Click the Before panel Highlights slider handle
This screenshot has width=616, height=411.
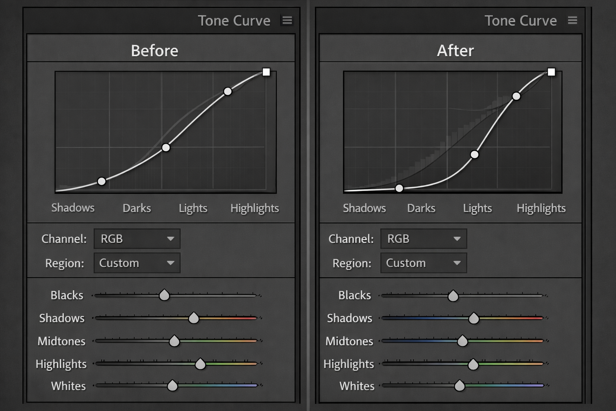(200, 364)
